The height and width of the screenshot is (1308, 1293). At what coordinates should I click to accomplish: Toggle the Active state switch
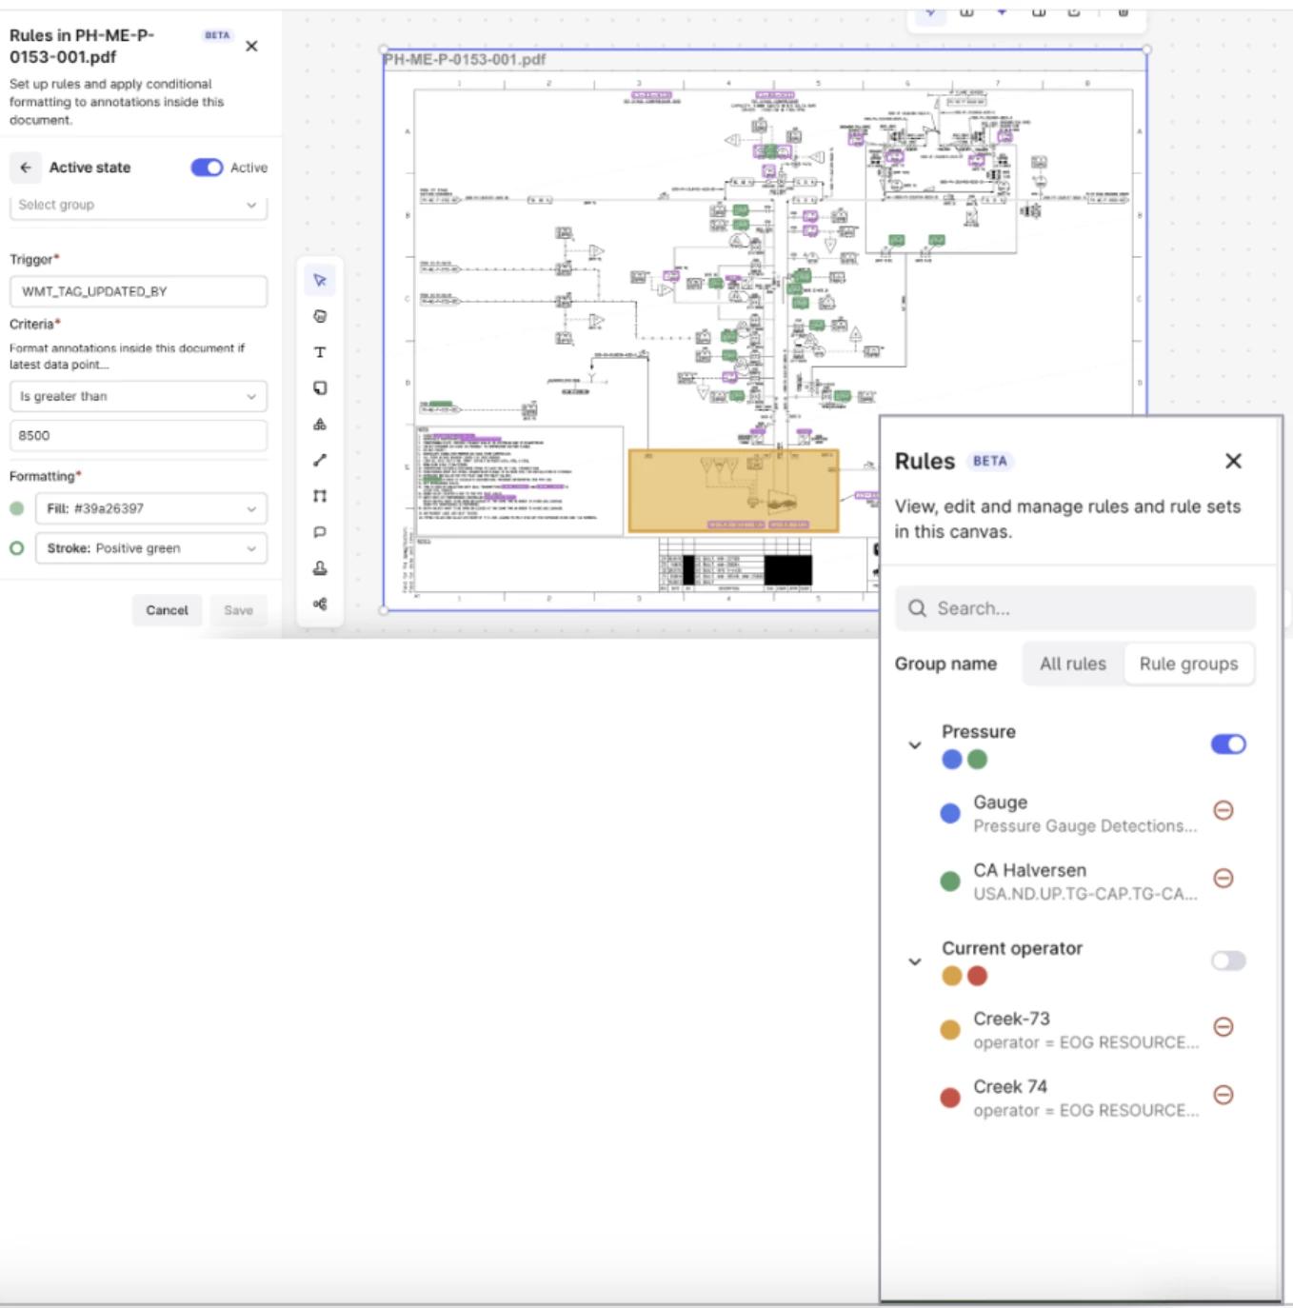click(x=207, y=168)
